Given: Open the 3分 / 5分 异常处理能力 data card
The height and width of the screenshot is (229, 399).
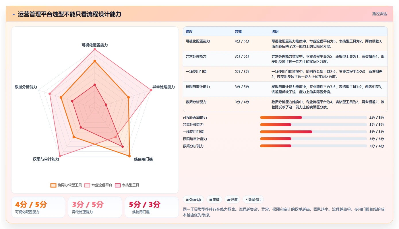Looking at the screenshot, I should (x=95, y=207).
